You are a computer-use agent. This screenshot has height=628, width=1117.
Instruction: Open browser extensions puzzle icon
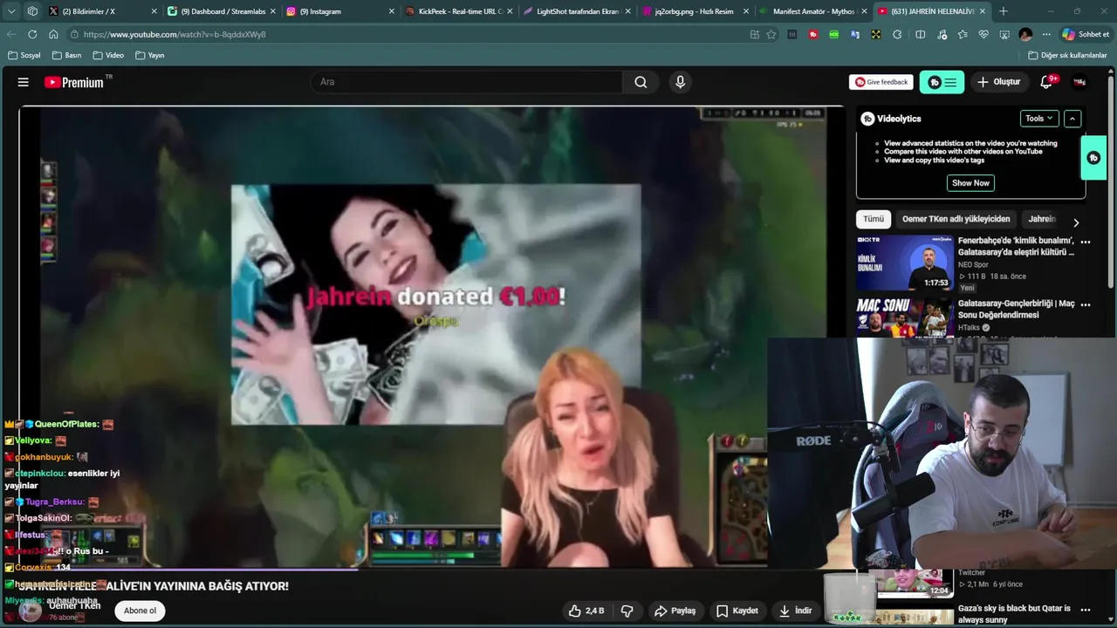897,34
